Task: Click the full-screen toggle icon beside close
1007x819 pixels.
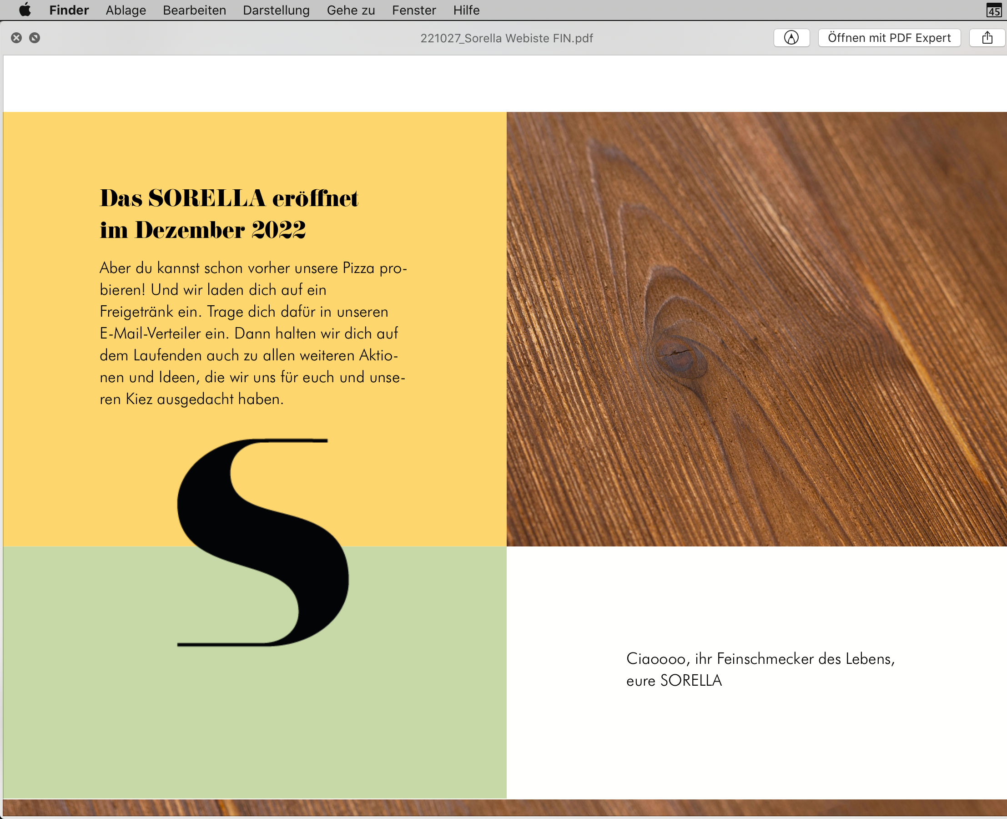Action: (x=35, y=38)
